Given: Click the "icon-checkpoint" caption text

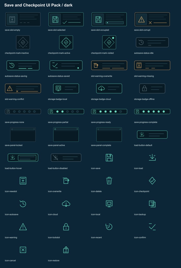Looking at the screenshot, I should [x=142, y=191].
